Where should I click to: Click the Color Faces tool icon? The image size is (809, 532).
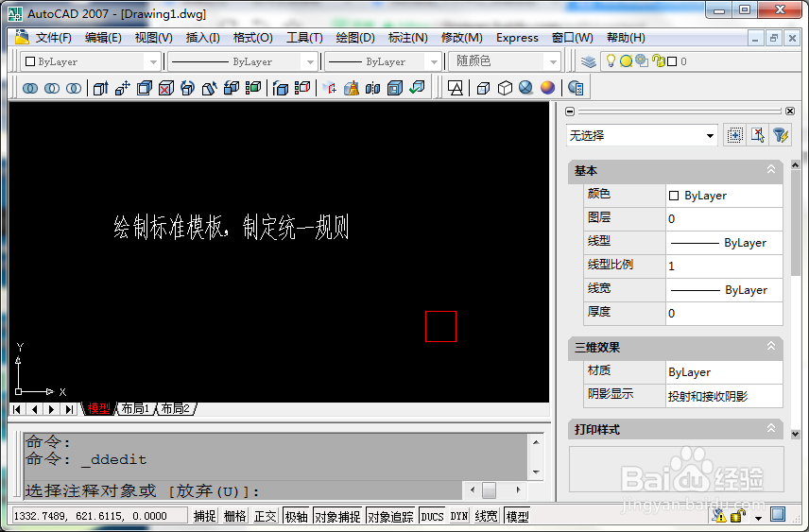pyautogui.click(x=253, y=88)
